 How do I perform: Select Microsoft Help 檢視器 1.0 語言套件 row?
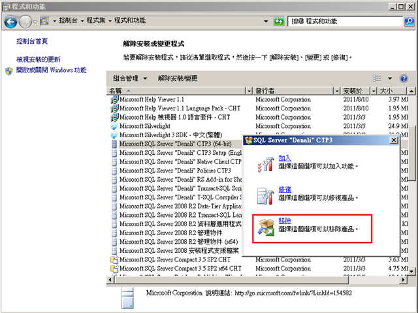click(259, 118)
